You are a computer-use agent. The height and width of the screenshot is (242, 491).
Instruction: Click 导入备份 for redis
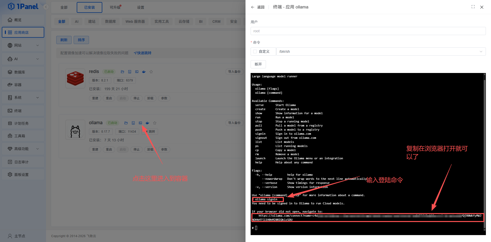coord(234,72)
